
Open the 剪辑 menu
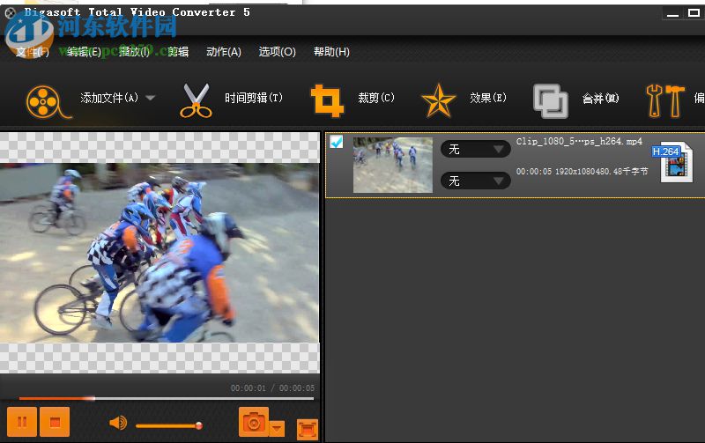178,52
